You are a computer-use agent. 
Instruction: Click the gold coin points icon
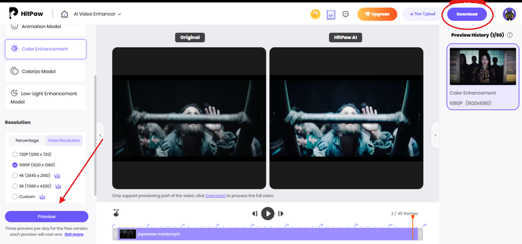pyautogui.click(x=315, y=14)
